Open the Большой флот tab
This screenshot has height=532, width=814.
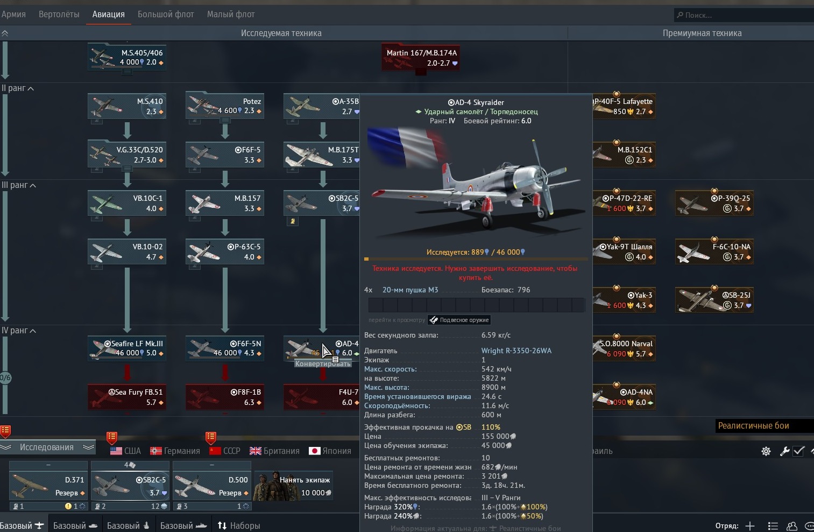(x=166, y=15)
